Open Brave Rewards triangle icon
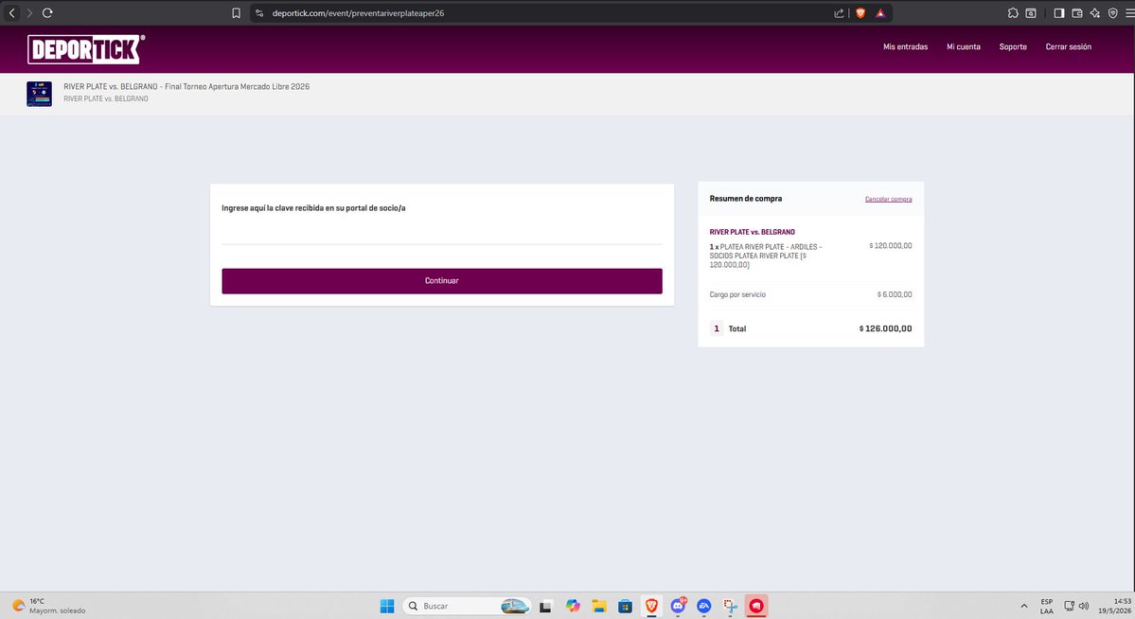Viewport: 1135px width, 619px height. click(880, 13)
